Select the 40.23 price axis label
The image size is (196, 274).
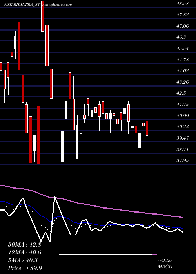[183, 127]
